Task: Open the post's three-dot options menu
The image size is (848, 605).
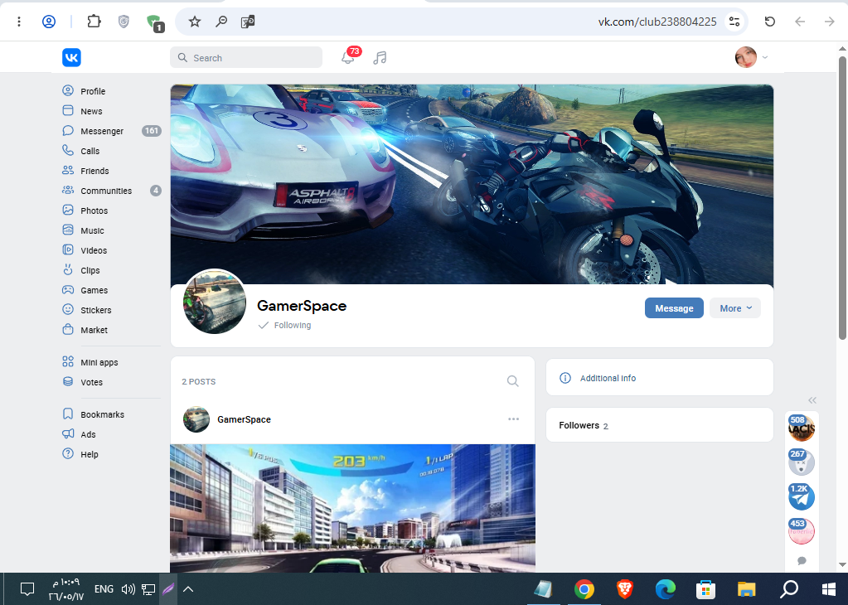Action: pyautogui.click(x=513, y=419)
